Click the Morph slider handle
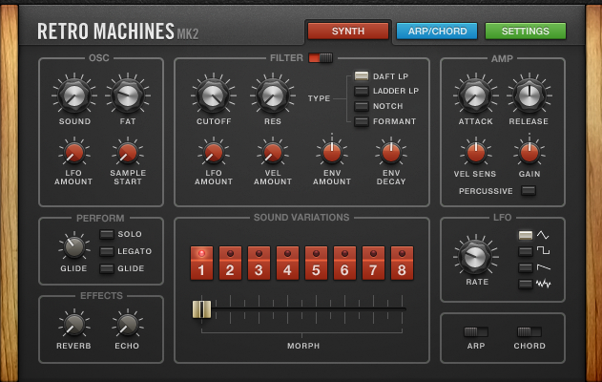The width and height of the screenshot is (602, 382). point(201,308)
